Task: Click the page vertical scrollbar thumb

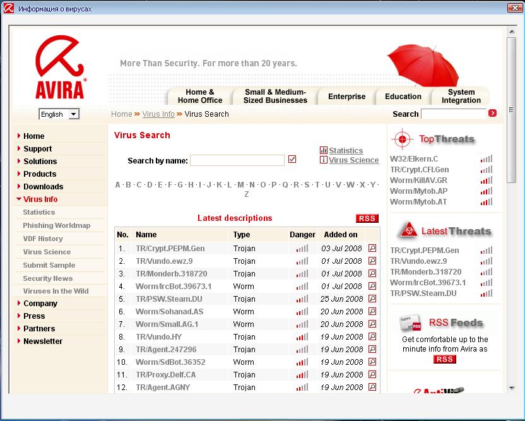Action: [x=511, y=110]
